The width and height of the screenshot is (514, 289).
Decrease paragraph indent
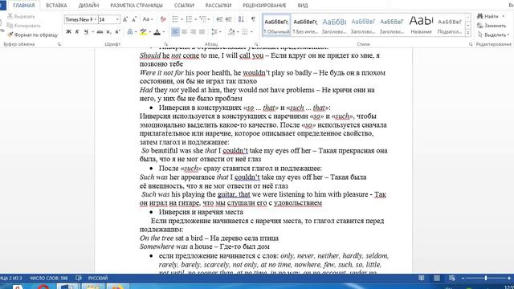pyautogui.click(x=219, y=19)
